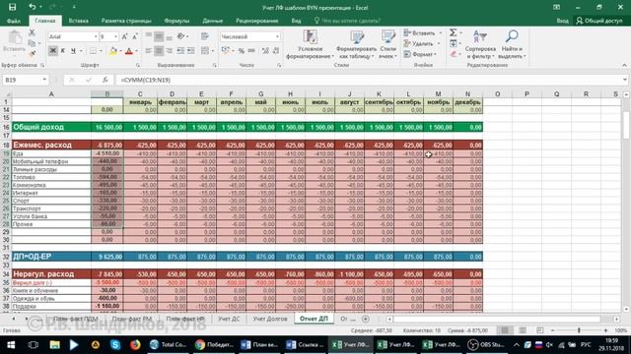This screenshot has width=631, height=354.
Task: Toggle underline formatting (Ч)
Action: [73, 51]
